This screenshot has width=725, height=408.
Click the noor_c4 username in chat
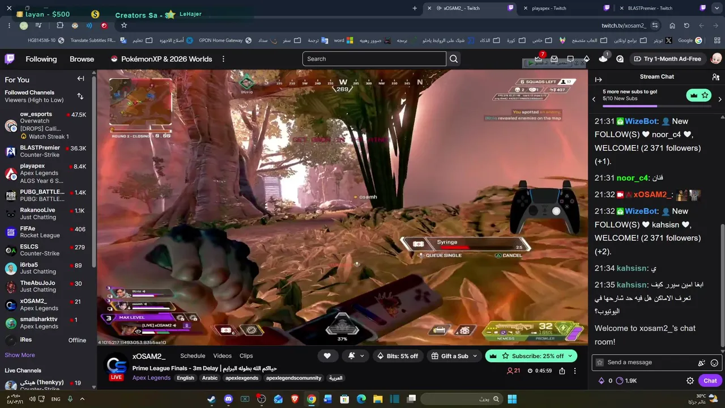(632, 178)
